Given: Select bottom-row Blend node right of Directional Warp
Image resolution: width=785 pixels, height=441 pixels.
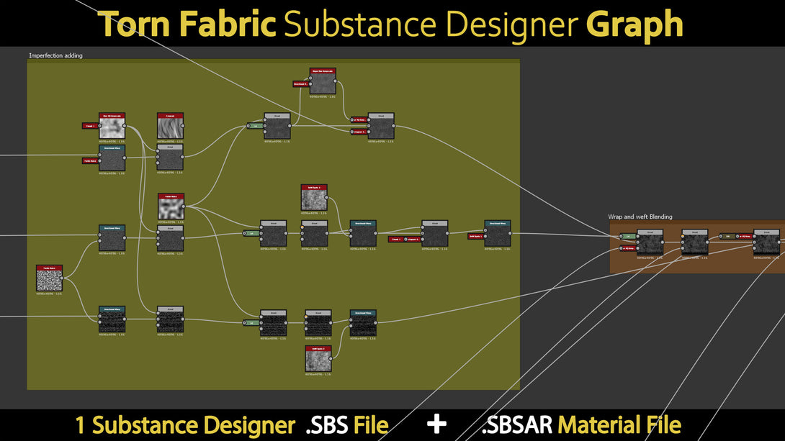Looking at the screenshot, I should pos(170,319).
